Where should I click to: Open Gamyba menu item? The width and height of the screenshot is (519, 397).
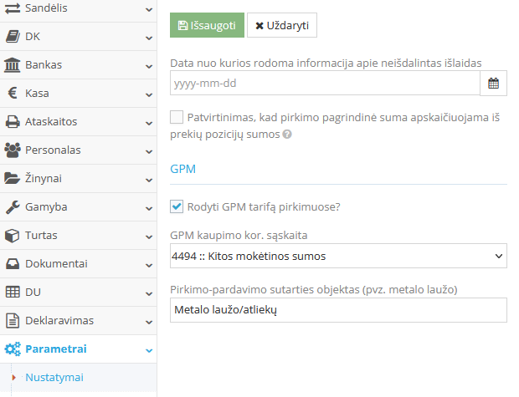click(78, 207)
